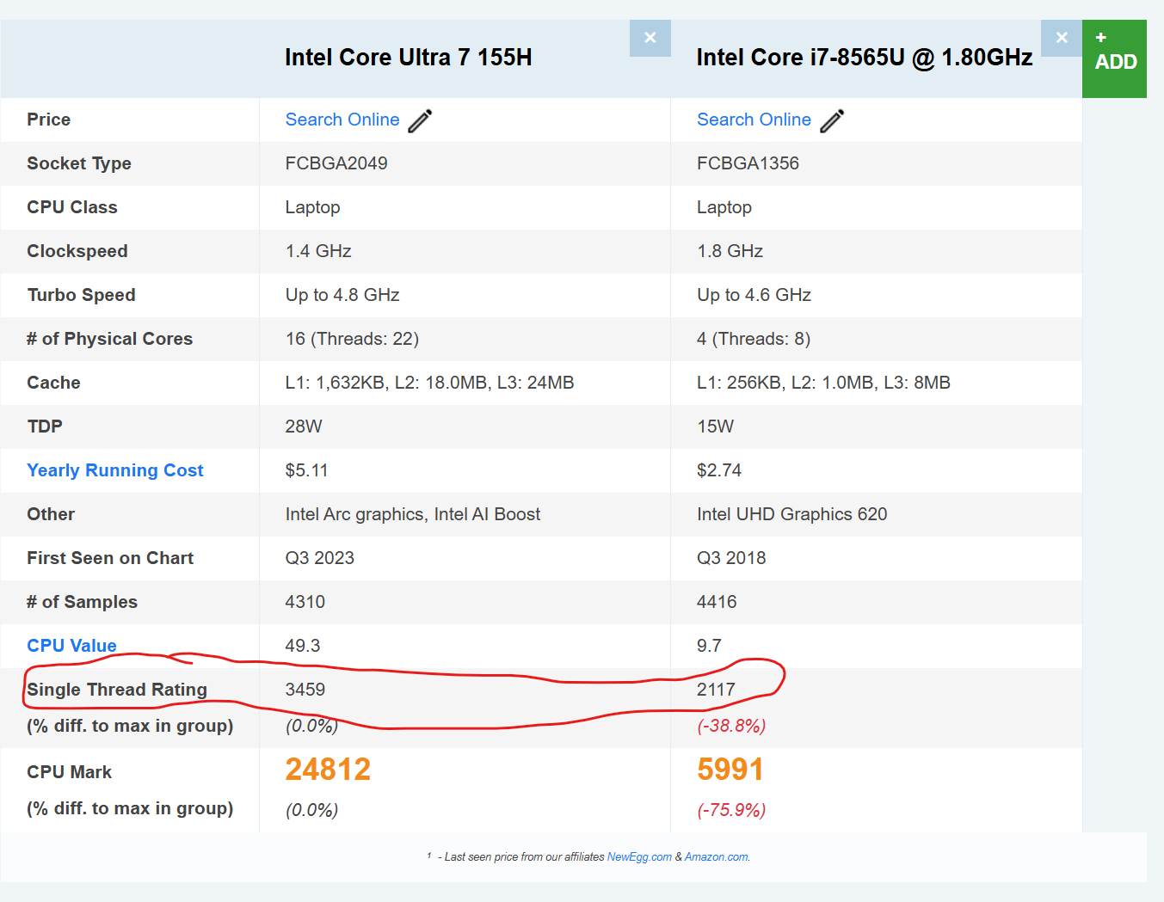Click the Turbo Speed row label
Viewport: 1164px width, 902px height.
pos(81,295)
